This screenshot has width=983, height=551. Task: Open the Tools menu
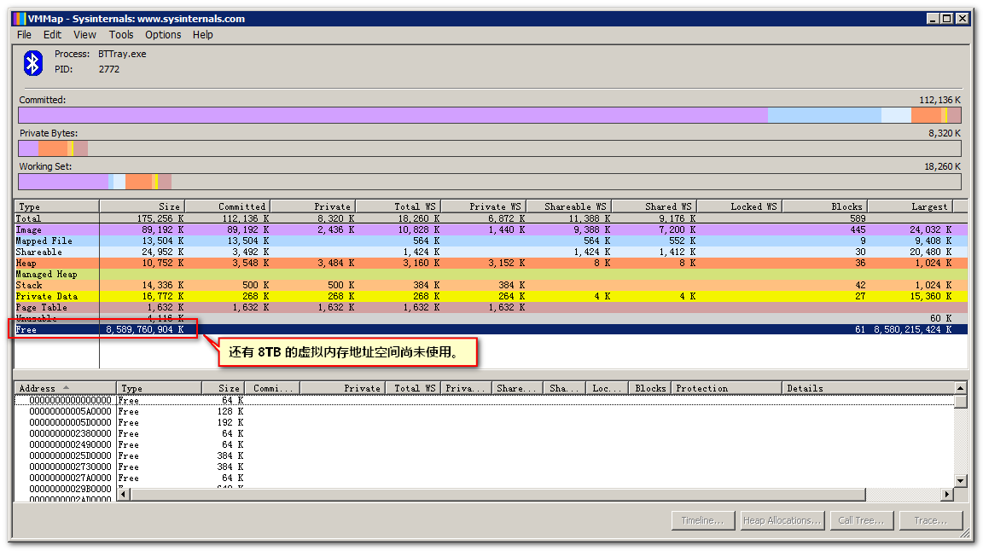point(121,35)
